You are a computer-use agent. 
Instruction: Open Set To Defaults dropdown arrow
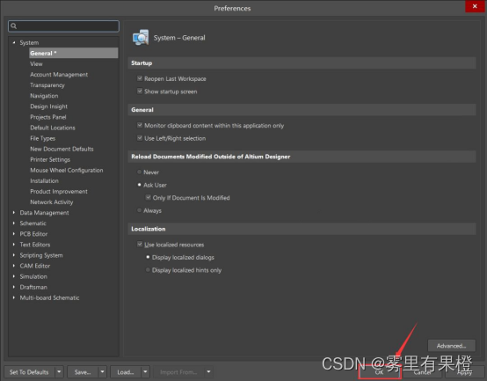[x=59, y=371]
